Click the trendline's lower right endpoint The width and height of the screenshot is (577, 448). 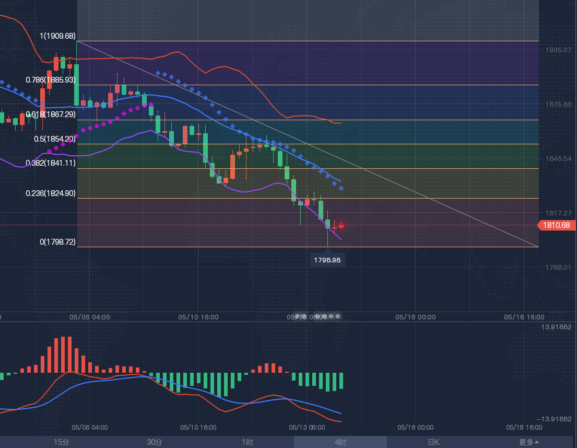point(538,247)
